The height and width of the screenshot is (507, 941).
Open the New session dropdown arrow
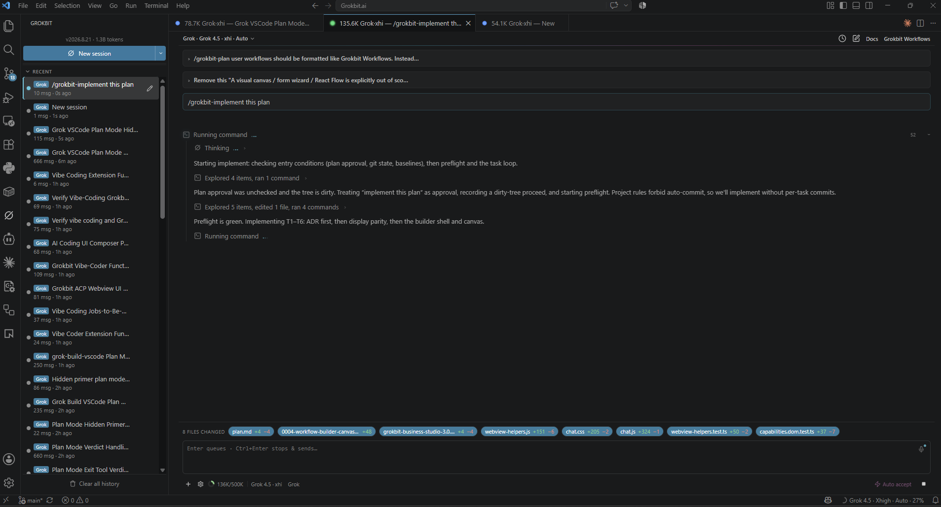pos(161,53)
